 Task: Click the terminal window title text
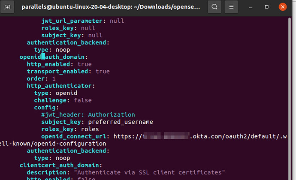point(111,7)
